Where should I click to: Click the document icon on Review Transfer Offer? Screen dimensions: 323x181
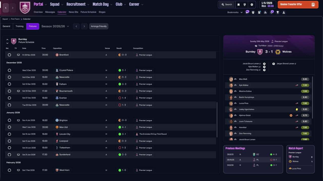pyautogui.click(x=313, y=5)
